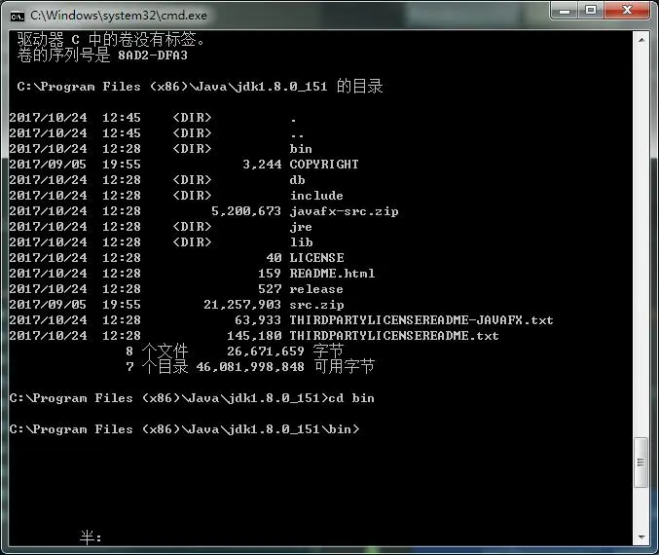The height and width of the screenshot is (555, 659).
Task: Open the cmd.exe system menu icon
Action: [x=18, y=17]
